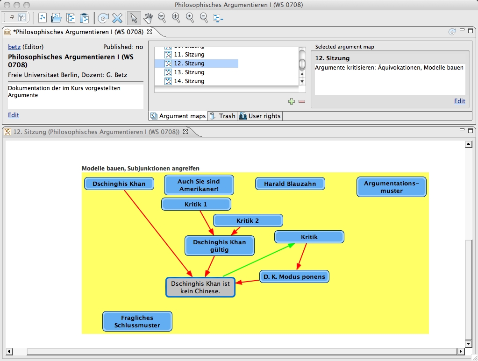Switch to the Argument maps tab

(x=178, y=116)
